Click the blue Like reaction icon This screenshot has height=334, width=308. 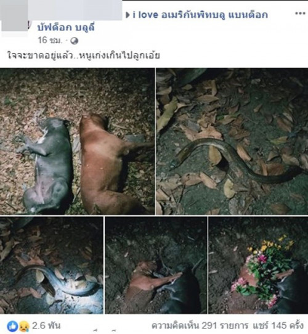[x=12, y=327]
